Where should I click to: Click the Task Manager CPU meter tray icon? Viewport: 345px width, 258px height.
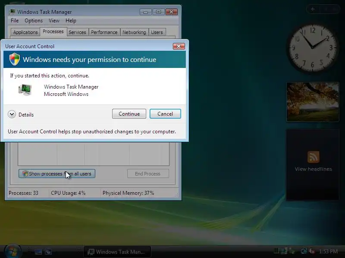(276, 251)
